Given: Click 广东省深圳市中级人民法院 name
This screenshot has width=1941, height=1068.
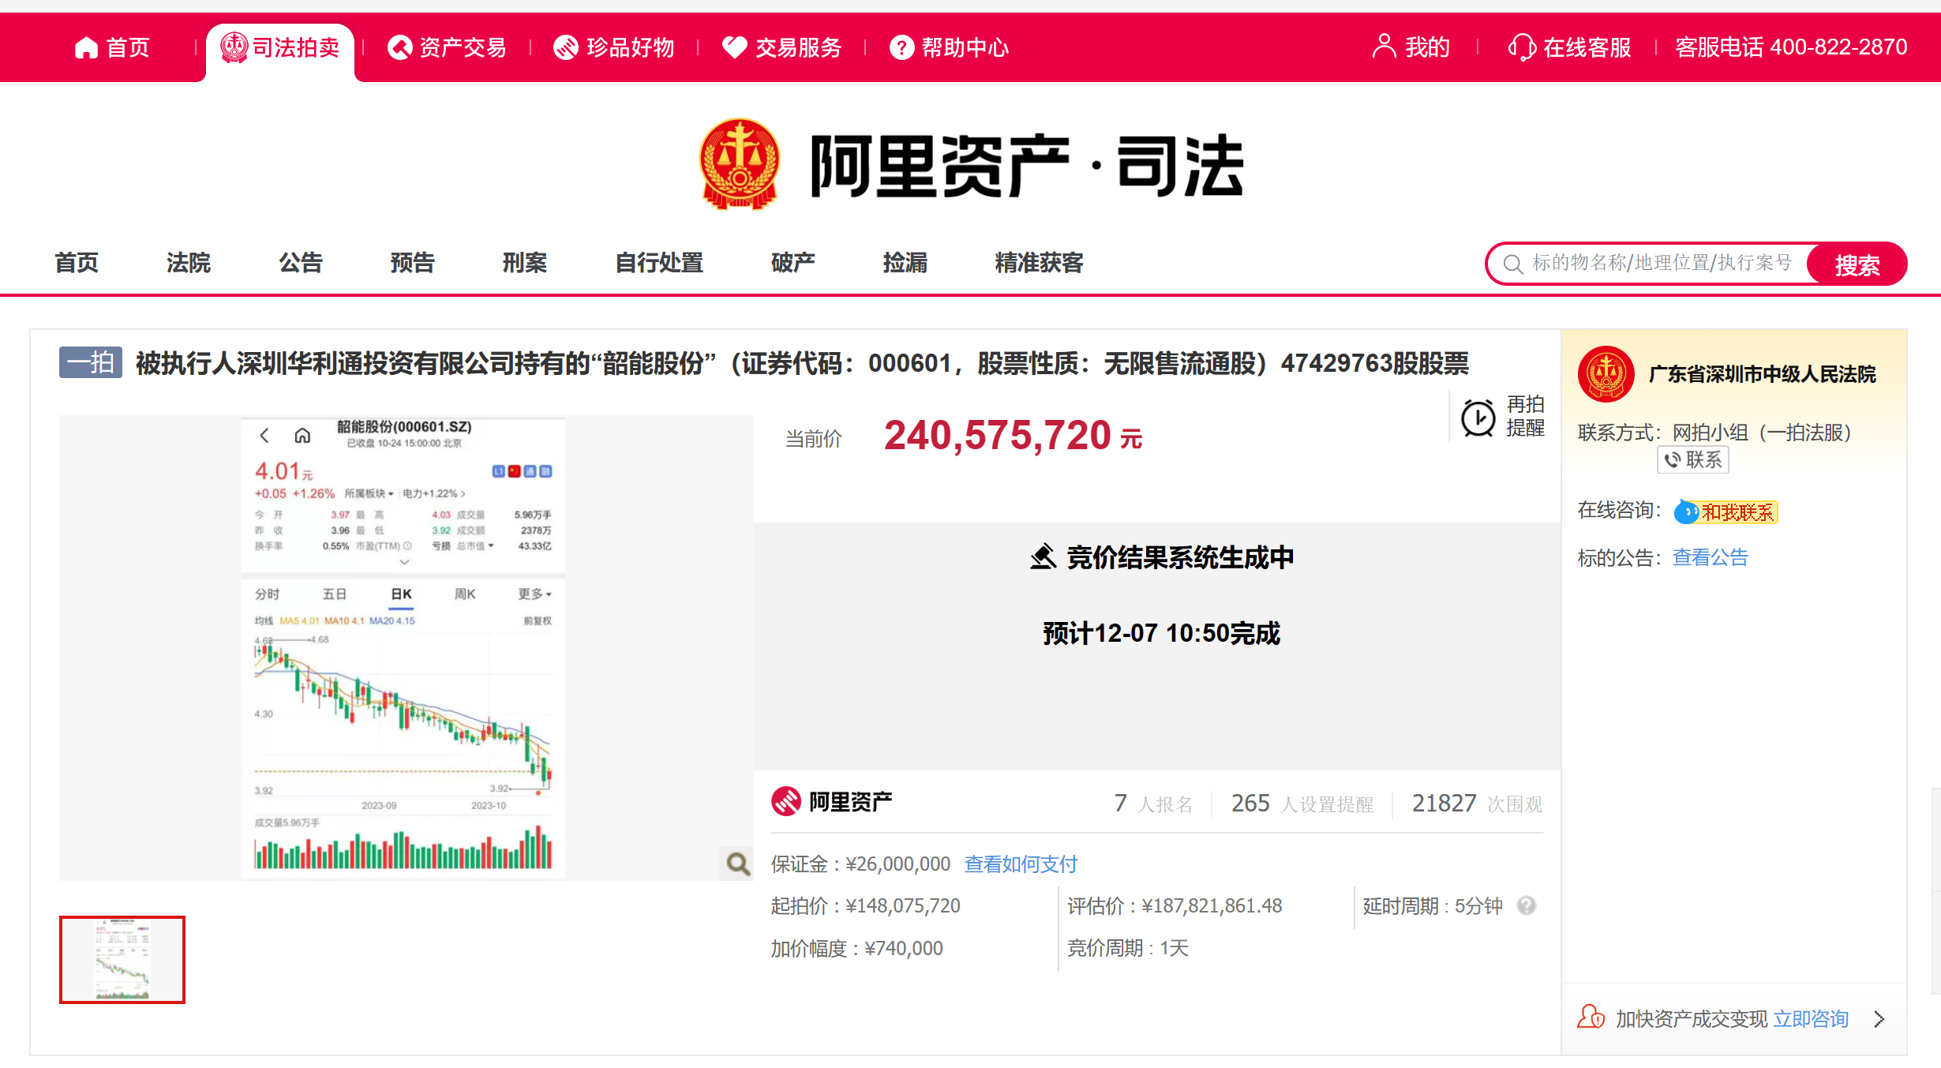Looking at the screenshot, I should pos(1762,374).
